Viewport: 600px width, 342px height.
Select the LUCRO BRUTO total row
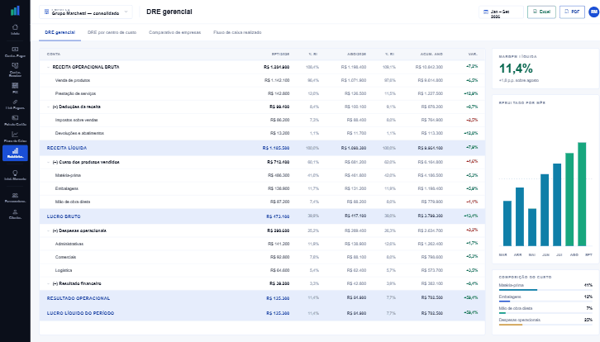click(x=262, y=216)
